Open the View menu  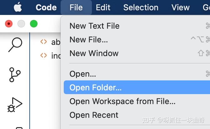pyautogui.click(x=180, y=7)
